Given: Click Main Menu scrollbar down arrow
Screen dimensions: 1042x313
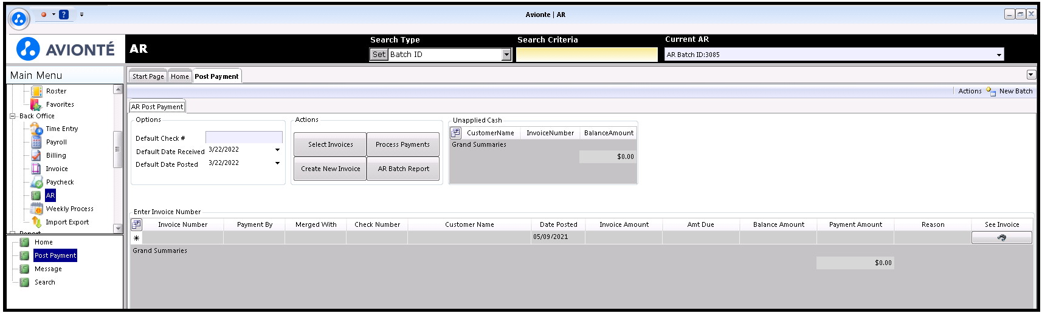Looking at the screenshot, I should coord(118,229).
